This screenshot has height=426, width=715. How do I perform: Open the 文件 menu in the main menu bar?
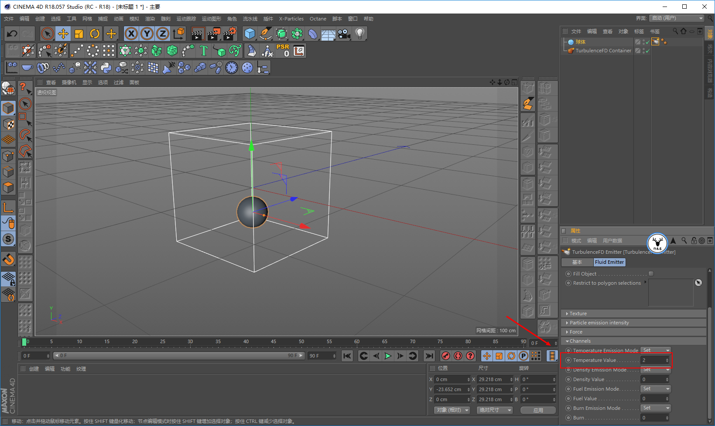pyautogui.click(x=9, y=19)
